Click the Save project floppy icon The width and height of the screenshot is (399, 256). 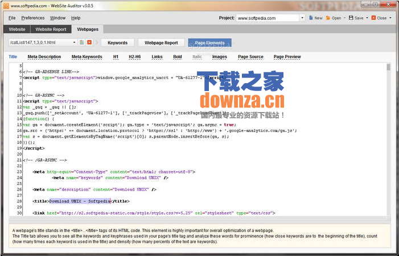(351, 18)
